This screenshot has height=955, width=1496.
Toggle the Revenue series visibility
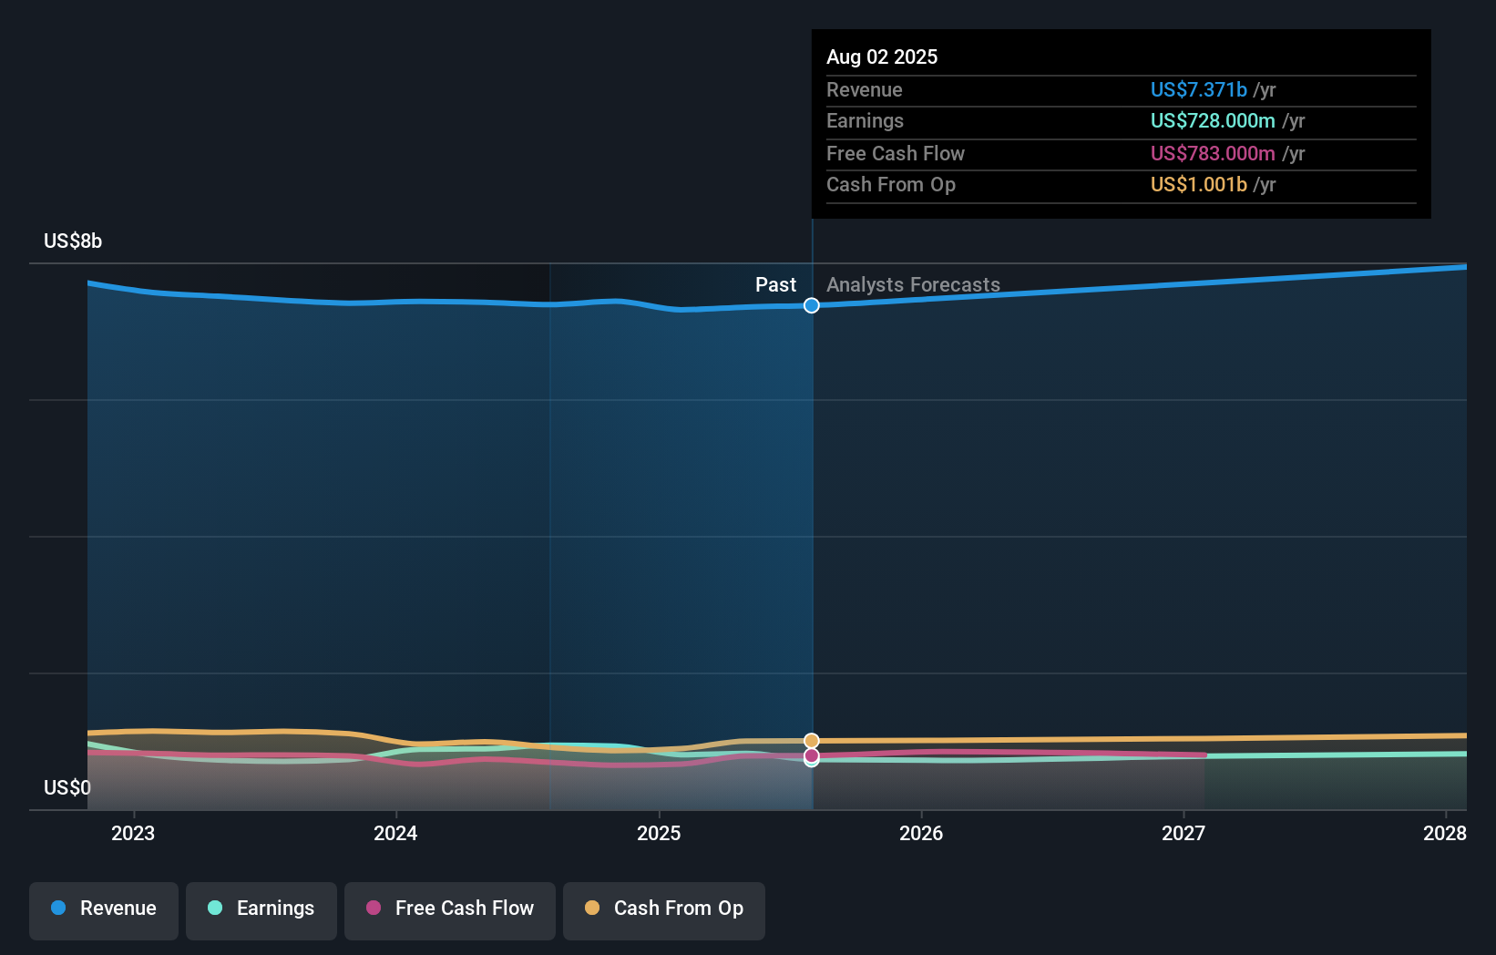[x=103, y=910]
